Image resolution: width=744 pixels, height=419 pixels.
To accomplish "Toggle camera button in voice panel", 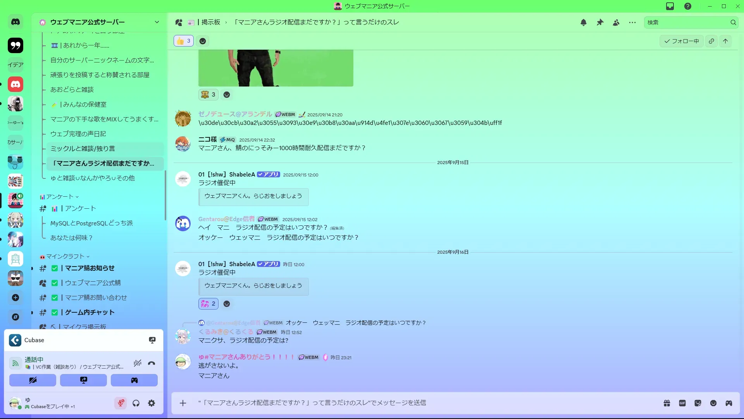I will [x=33, y=380].
